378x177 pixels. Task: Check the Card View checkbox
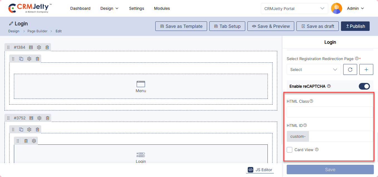pyautogui.click(x=289, y=150)
